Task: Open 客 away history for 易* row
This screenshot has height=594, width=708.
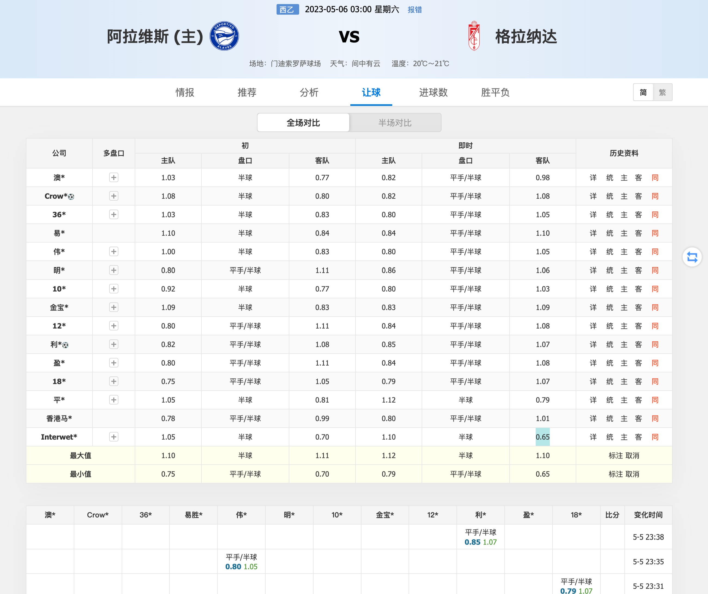Action: (x=638, y=233)
